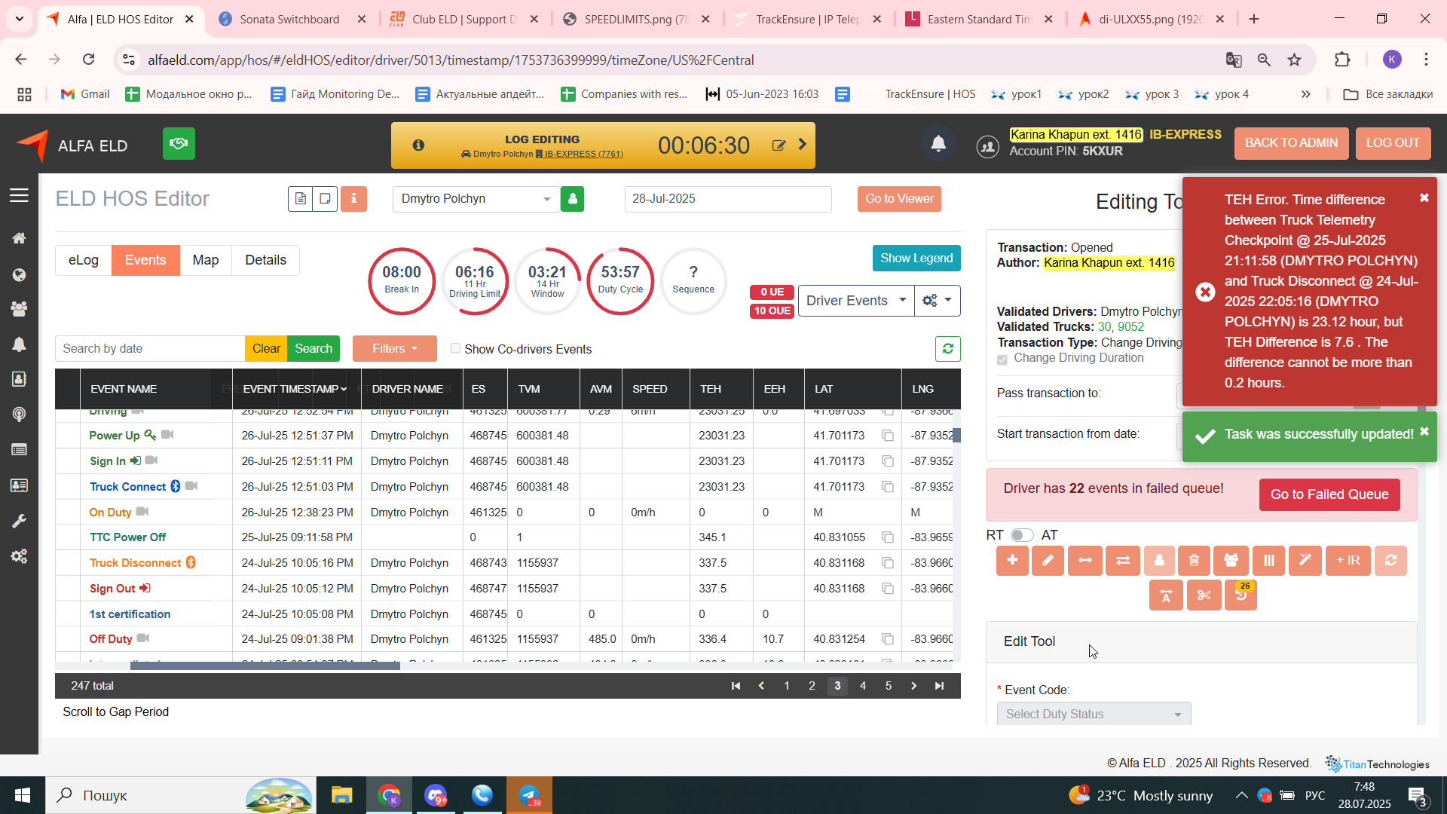Click the horizontal table scrollbar
The image size is (1447, 814).
[265, 666]
